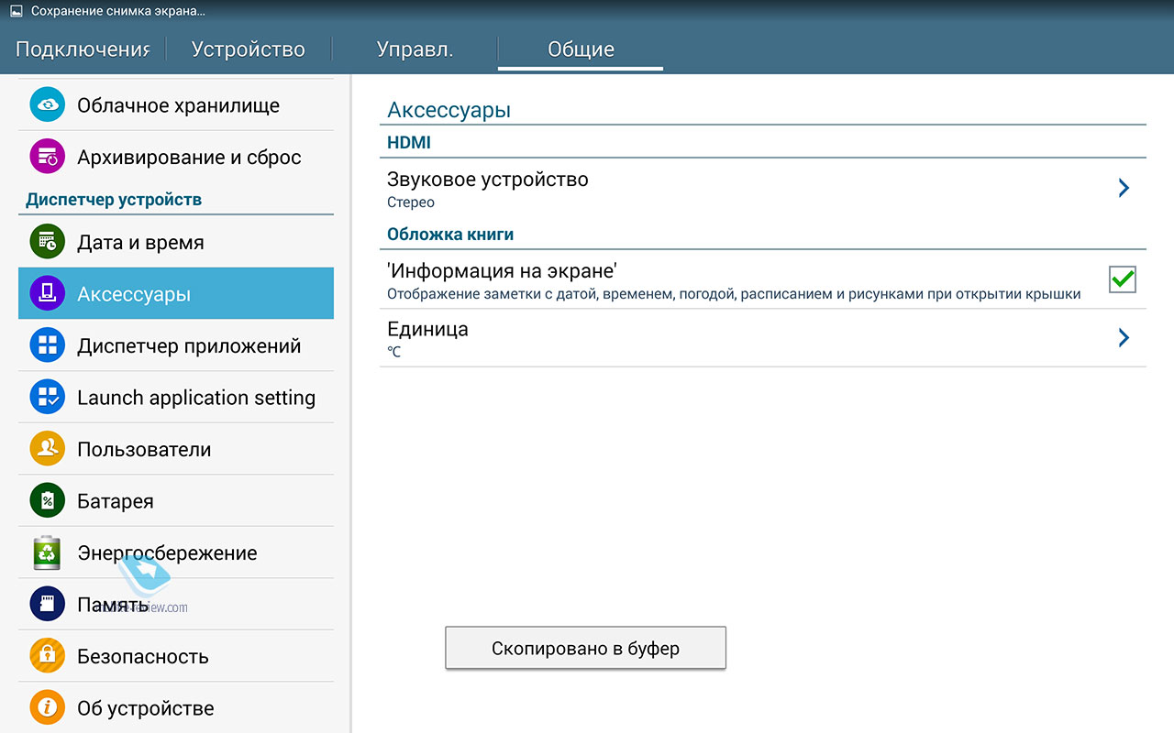The height and width of the screenshot is (733, 1174).
Task: Switch to the Подключения tab
Action: 83,49
